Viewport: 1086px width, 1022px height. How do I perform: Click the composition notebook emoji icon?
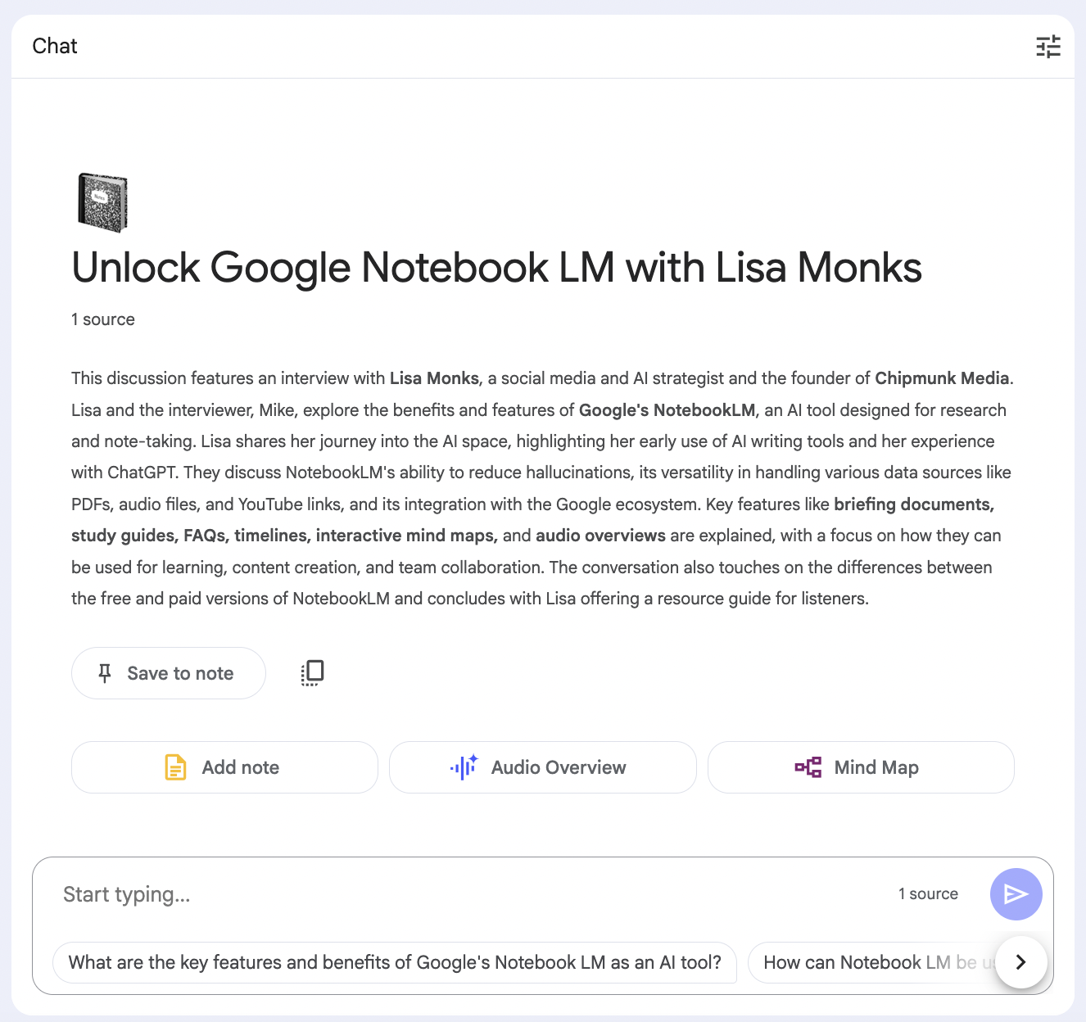[x=102, y=202]
